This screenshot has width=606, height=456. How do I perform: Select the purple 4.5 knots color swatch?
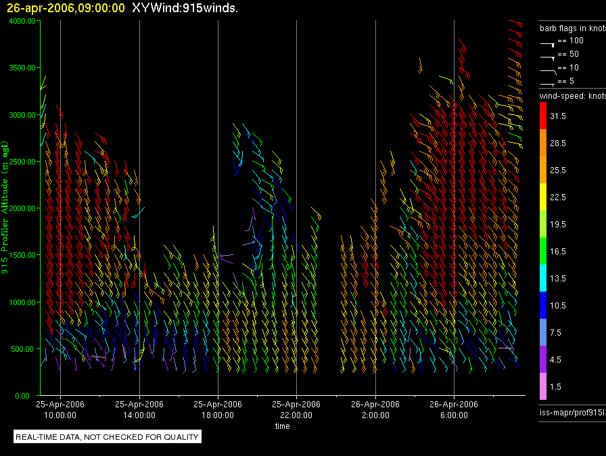tap(544, 359)
